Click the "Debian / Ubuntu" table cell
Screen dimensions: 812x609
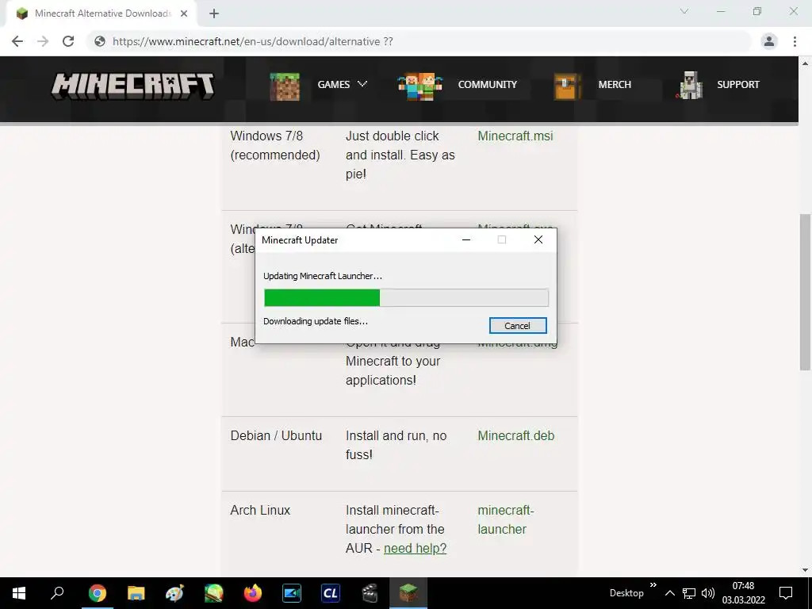coord(276,435)
